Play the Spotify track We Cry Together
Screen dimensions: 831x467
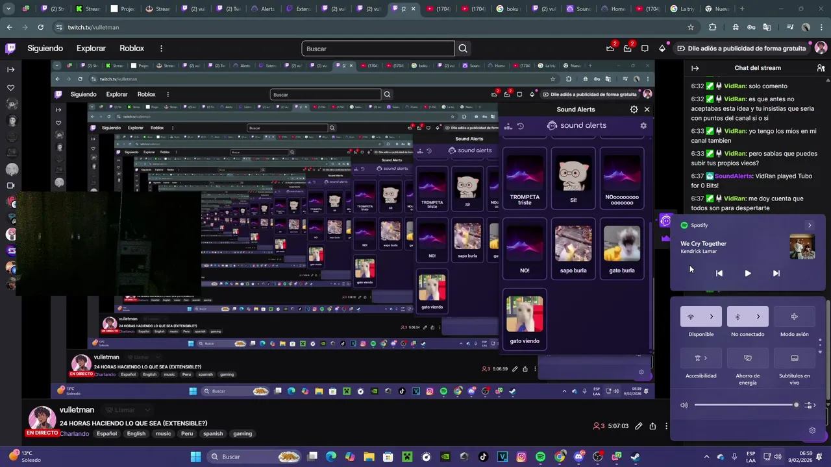[748, 273]
